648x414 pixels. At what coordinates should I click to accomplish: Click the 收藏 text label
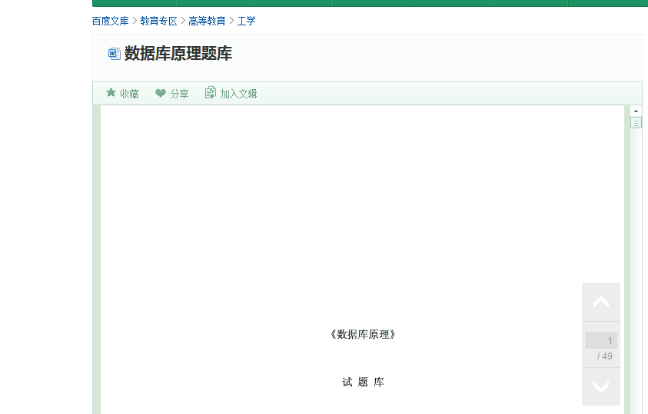129,94
